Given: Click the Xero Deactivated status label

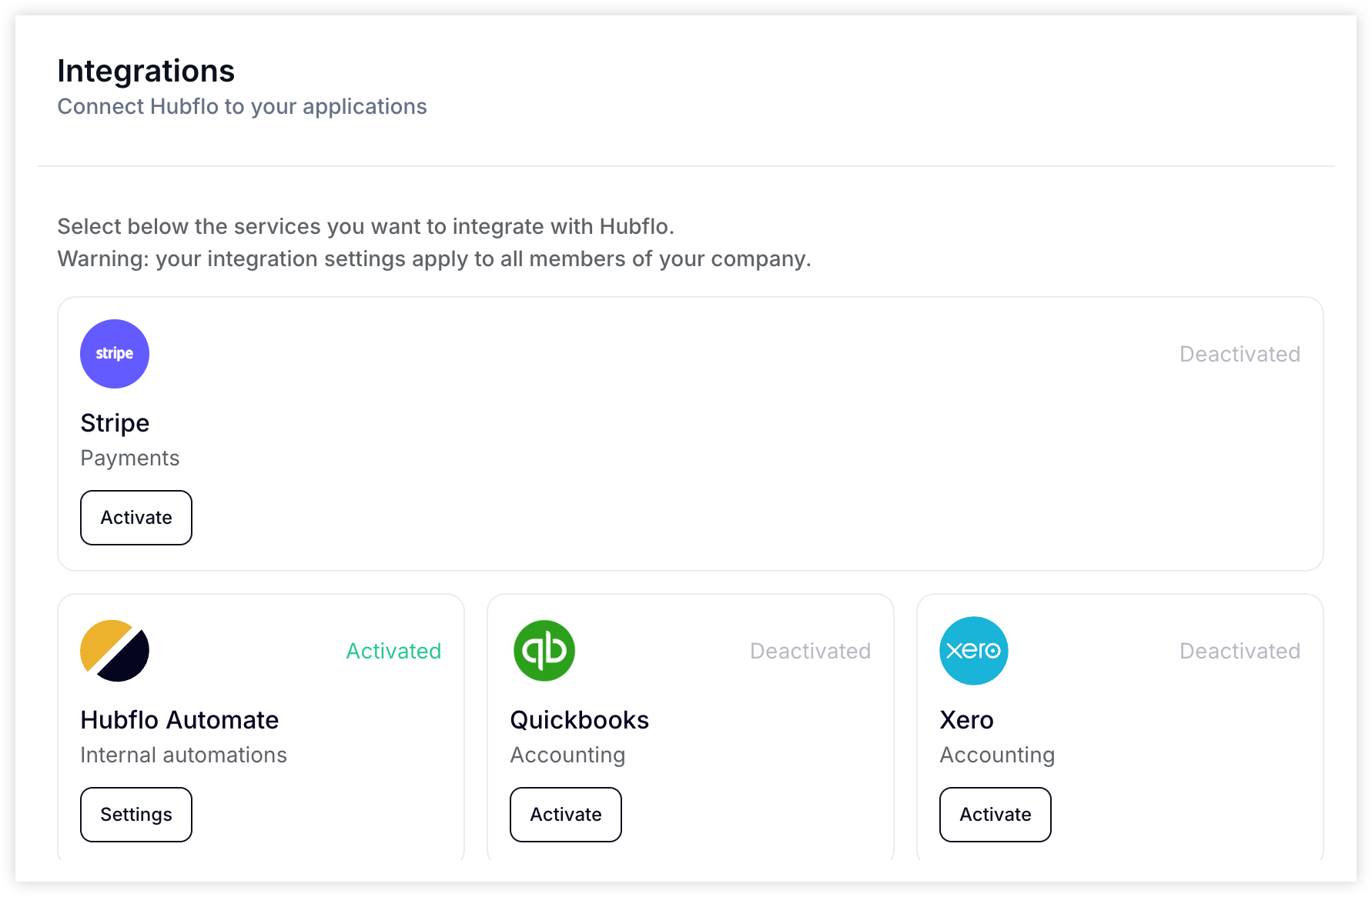Looking at the screenshot, I should (x=1240, y=651).
